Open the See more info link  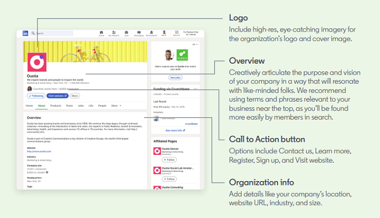175,130
